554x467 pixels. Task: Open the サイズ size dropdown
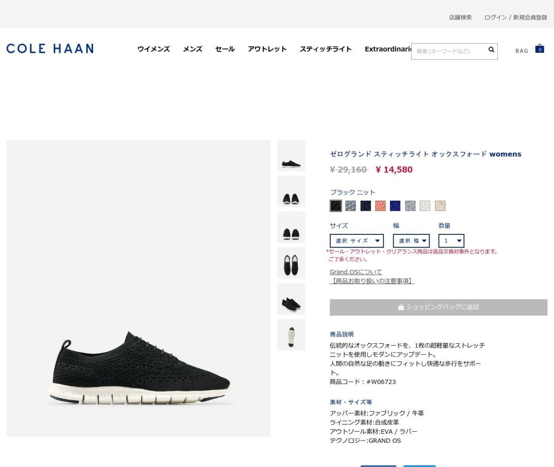357,241
